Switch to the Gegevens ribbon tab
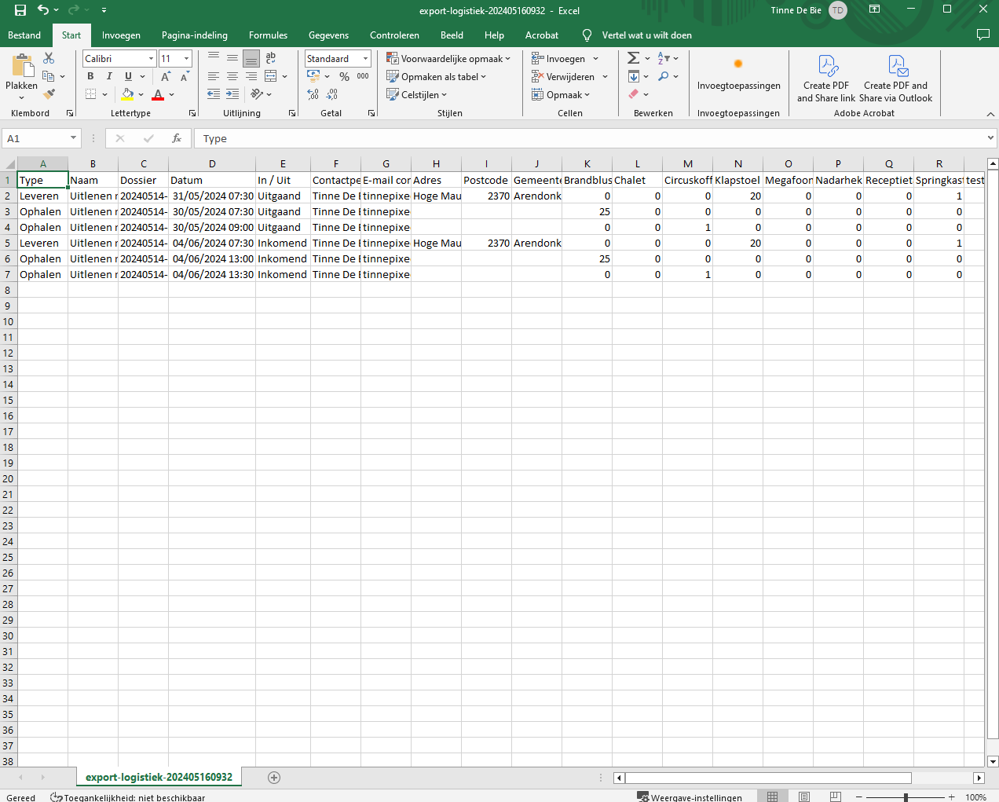The width and height of the screenshot is (999, 802). [328, 35]
